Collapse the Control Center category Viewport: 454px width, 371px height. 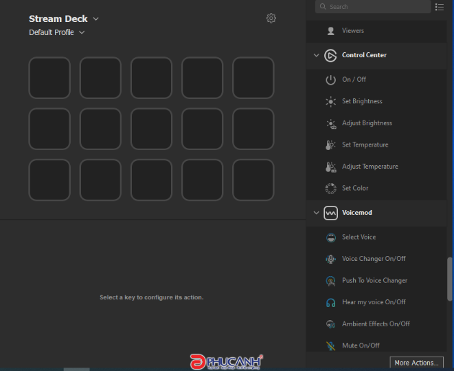click(316, 55)
